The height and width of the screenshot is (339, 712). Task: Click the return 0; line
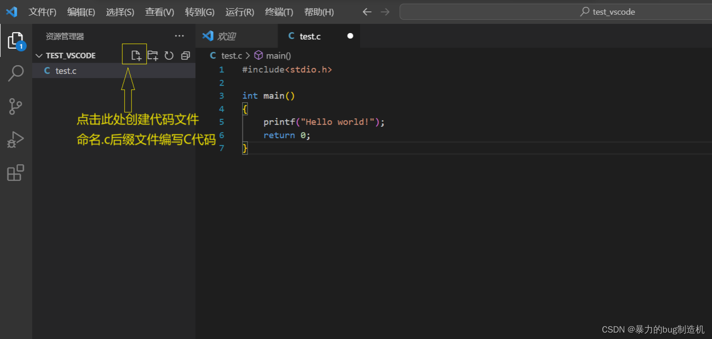tap(287, 135)
